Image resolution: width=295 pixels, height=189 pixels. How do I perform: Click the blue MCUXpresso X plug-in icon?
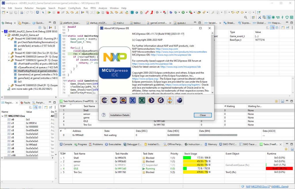pos(133,100)
